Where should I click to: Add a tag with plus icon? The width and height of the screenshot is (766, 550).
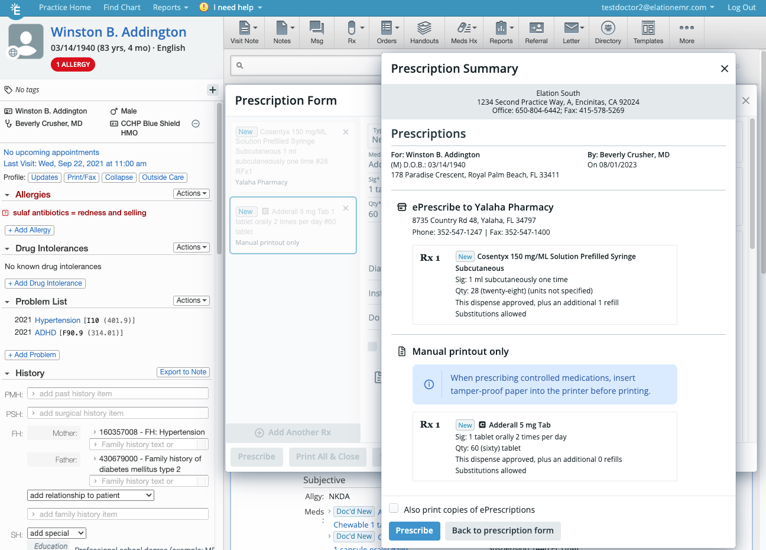(x=213, y=90)
